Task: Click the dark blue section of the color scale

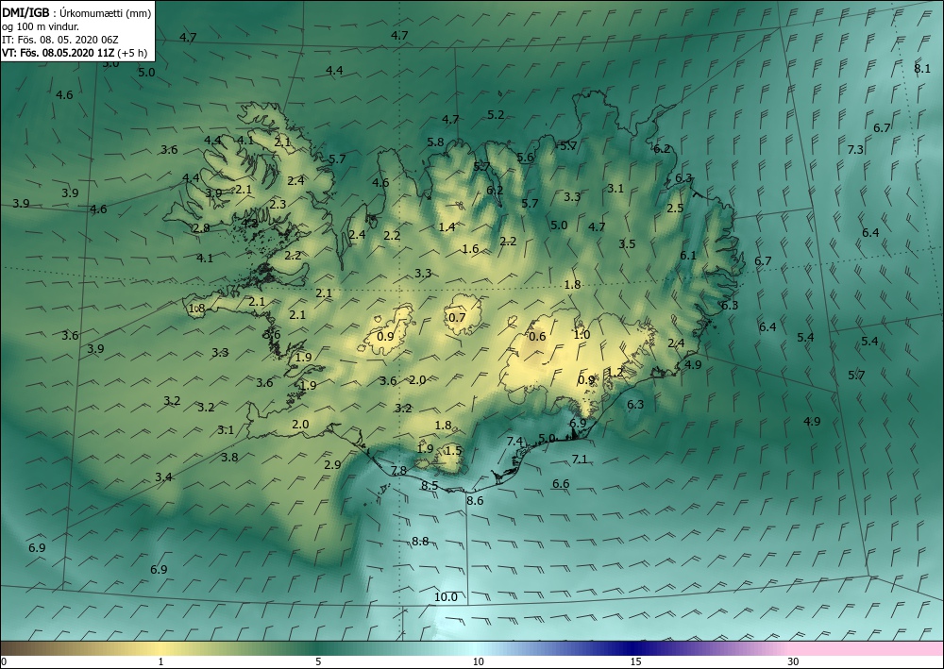Action: 632,648
